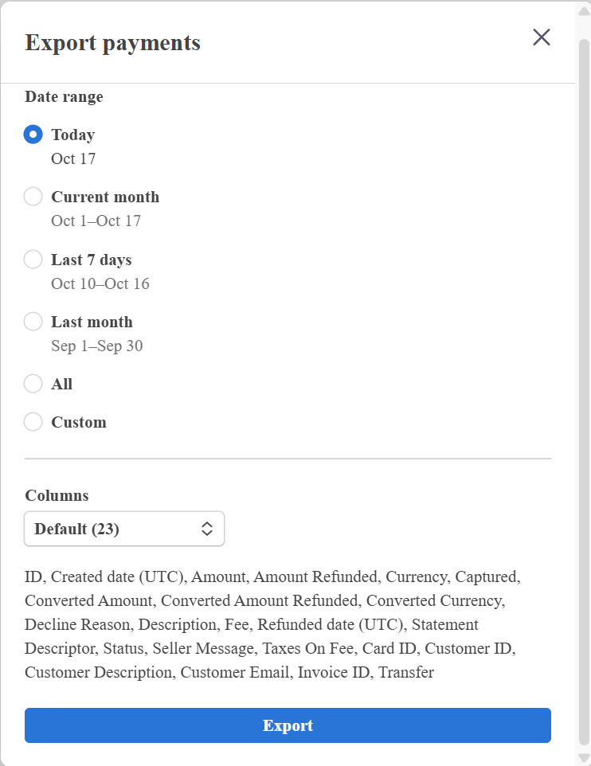Click the 'Export payments' dialog title
This screenshot has width=591, height=766.
[x=113, y=42]
